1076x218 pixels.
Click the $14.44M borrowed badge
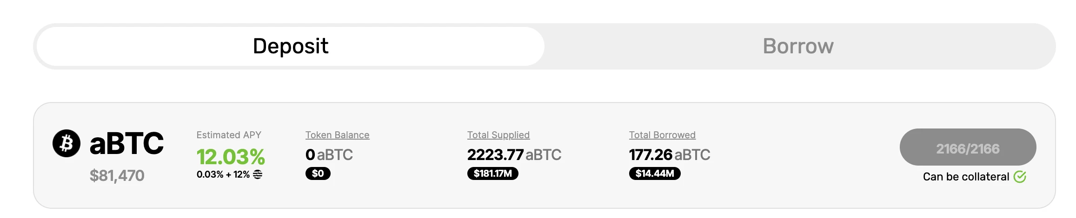point(654,173)
